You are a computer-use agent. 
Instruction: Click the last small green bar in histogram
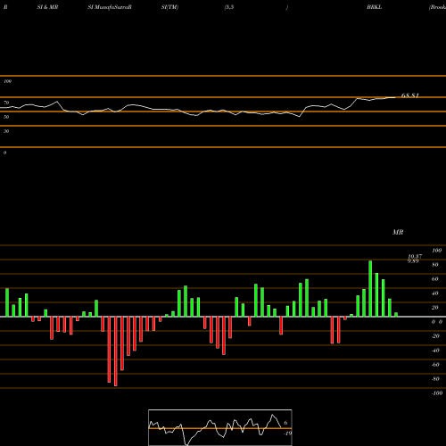[x=396, y=315]
